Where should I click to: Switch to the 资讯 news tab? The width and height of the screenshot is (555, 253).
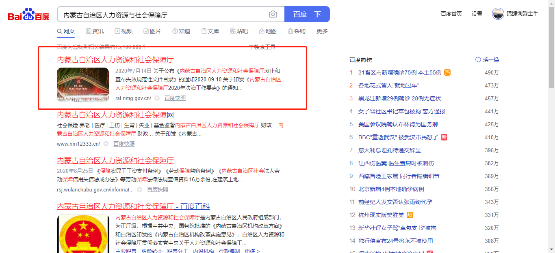pyautogui.click(x=95, y=31)
